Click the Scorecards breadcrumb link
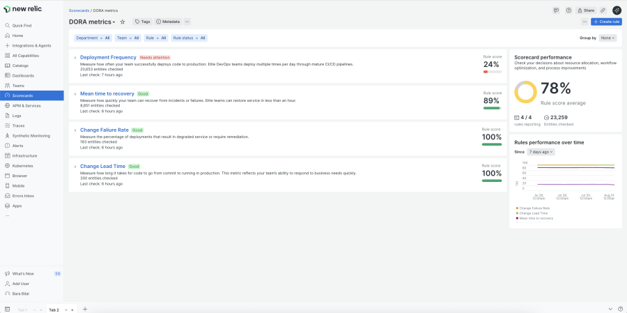The image size is (627, 313). 79,10
